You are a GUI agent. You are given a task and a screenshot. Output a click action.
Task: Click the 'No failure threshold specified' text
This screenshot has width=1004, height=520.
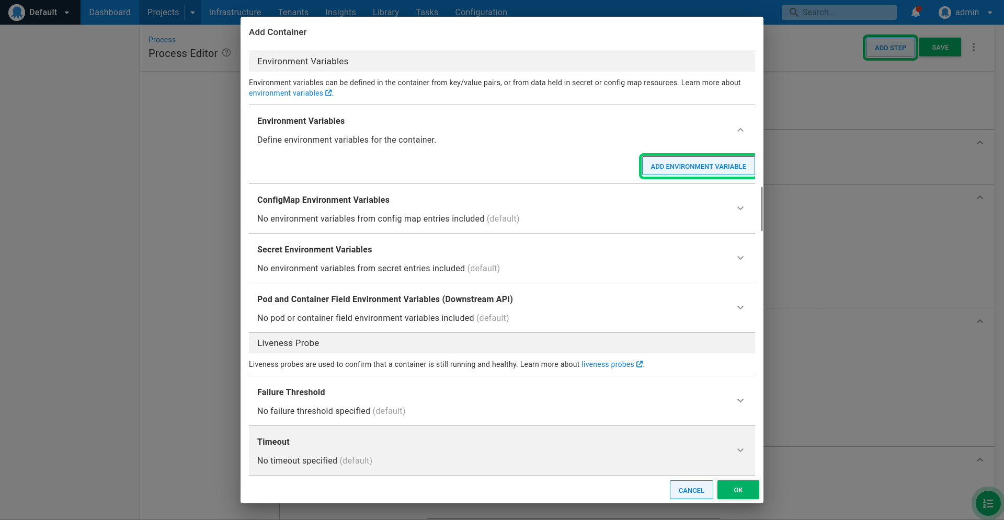[314, 411]
